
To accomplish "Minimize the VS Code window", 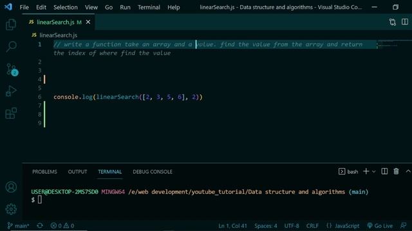I will [375, 7].
